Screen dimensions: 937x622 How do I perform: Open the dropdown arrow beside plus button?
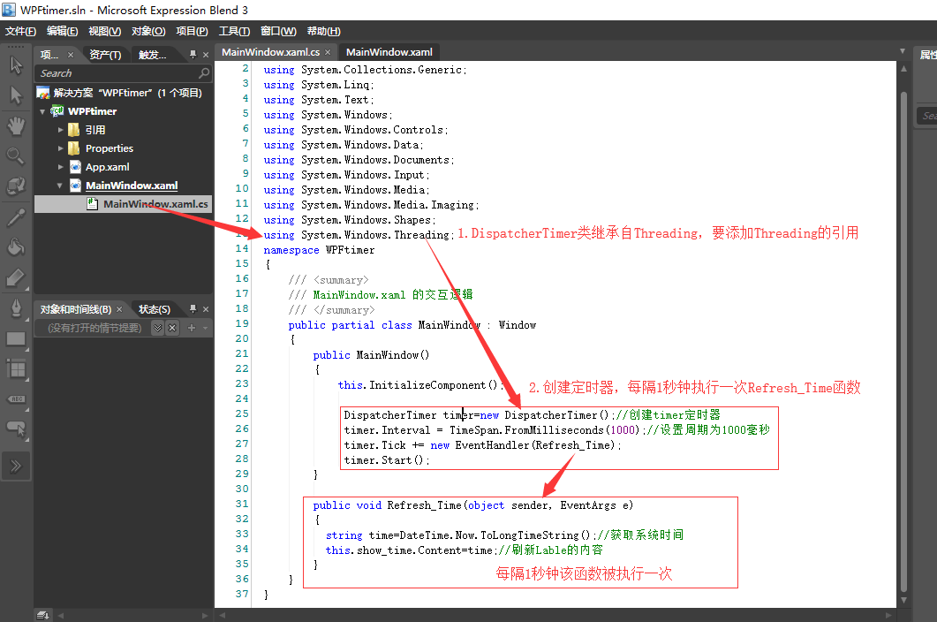click(x=205, y=328)
